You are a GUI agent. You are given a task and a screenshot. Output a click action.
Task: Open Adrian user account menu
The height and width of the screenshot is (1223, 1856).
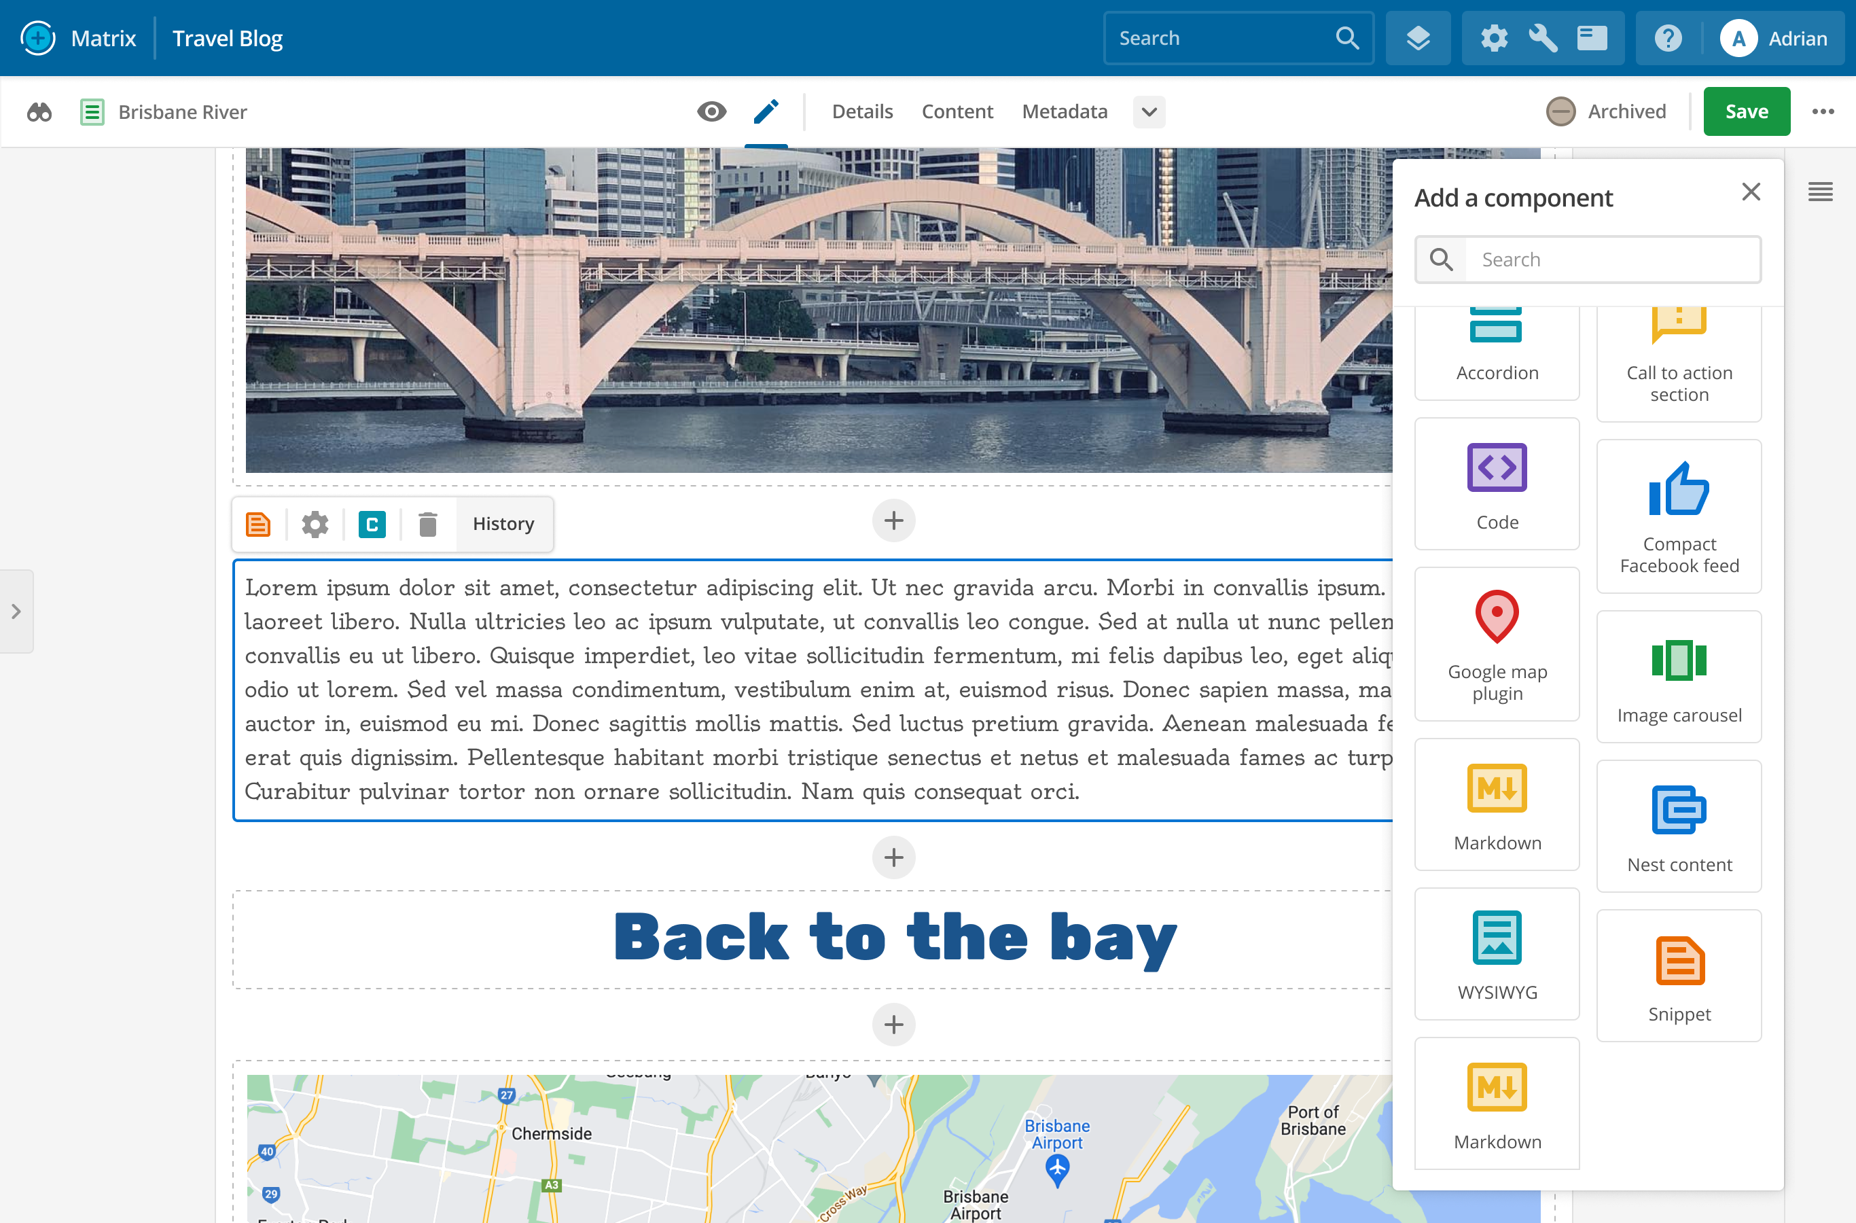pyautogui.click(x=1774, y=38)
